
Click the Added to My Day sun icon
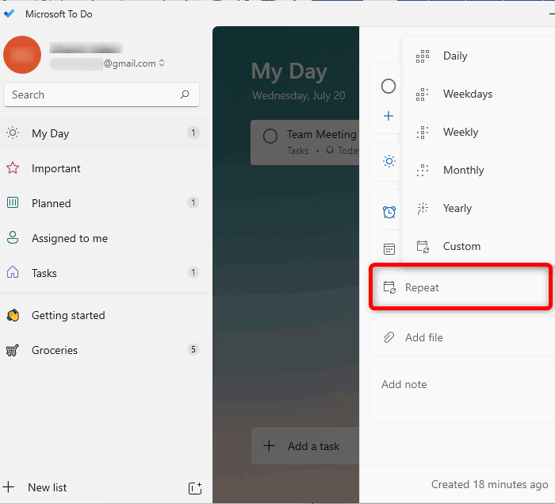(389, 161)
